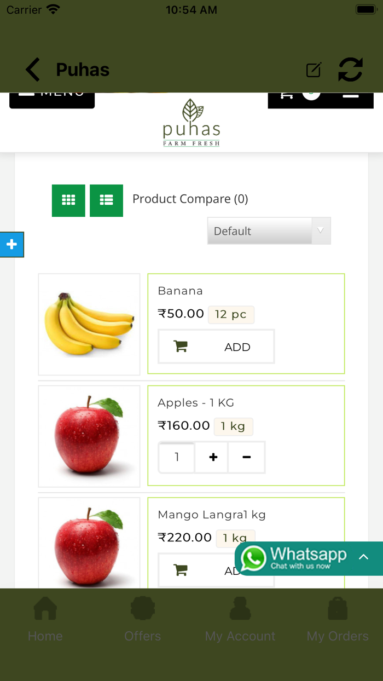Screen dimensions: 383x681
Task: Switch to list view layout
Action: 106,200
